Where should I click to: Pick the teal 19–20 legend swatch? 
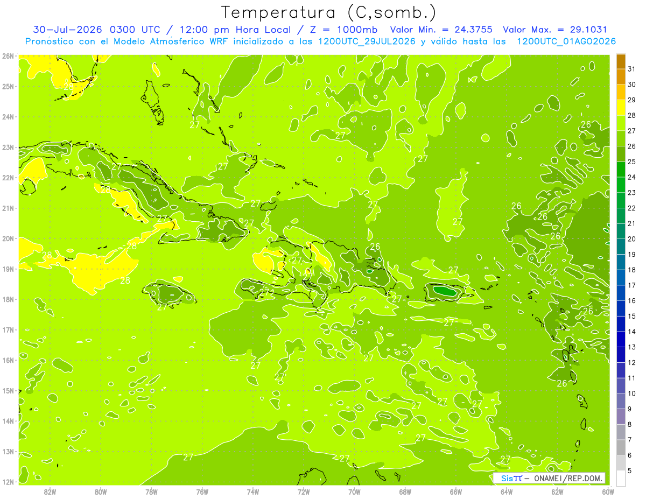point(621,247)
